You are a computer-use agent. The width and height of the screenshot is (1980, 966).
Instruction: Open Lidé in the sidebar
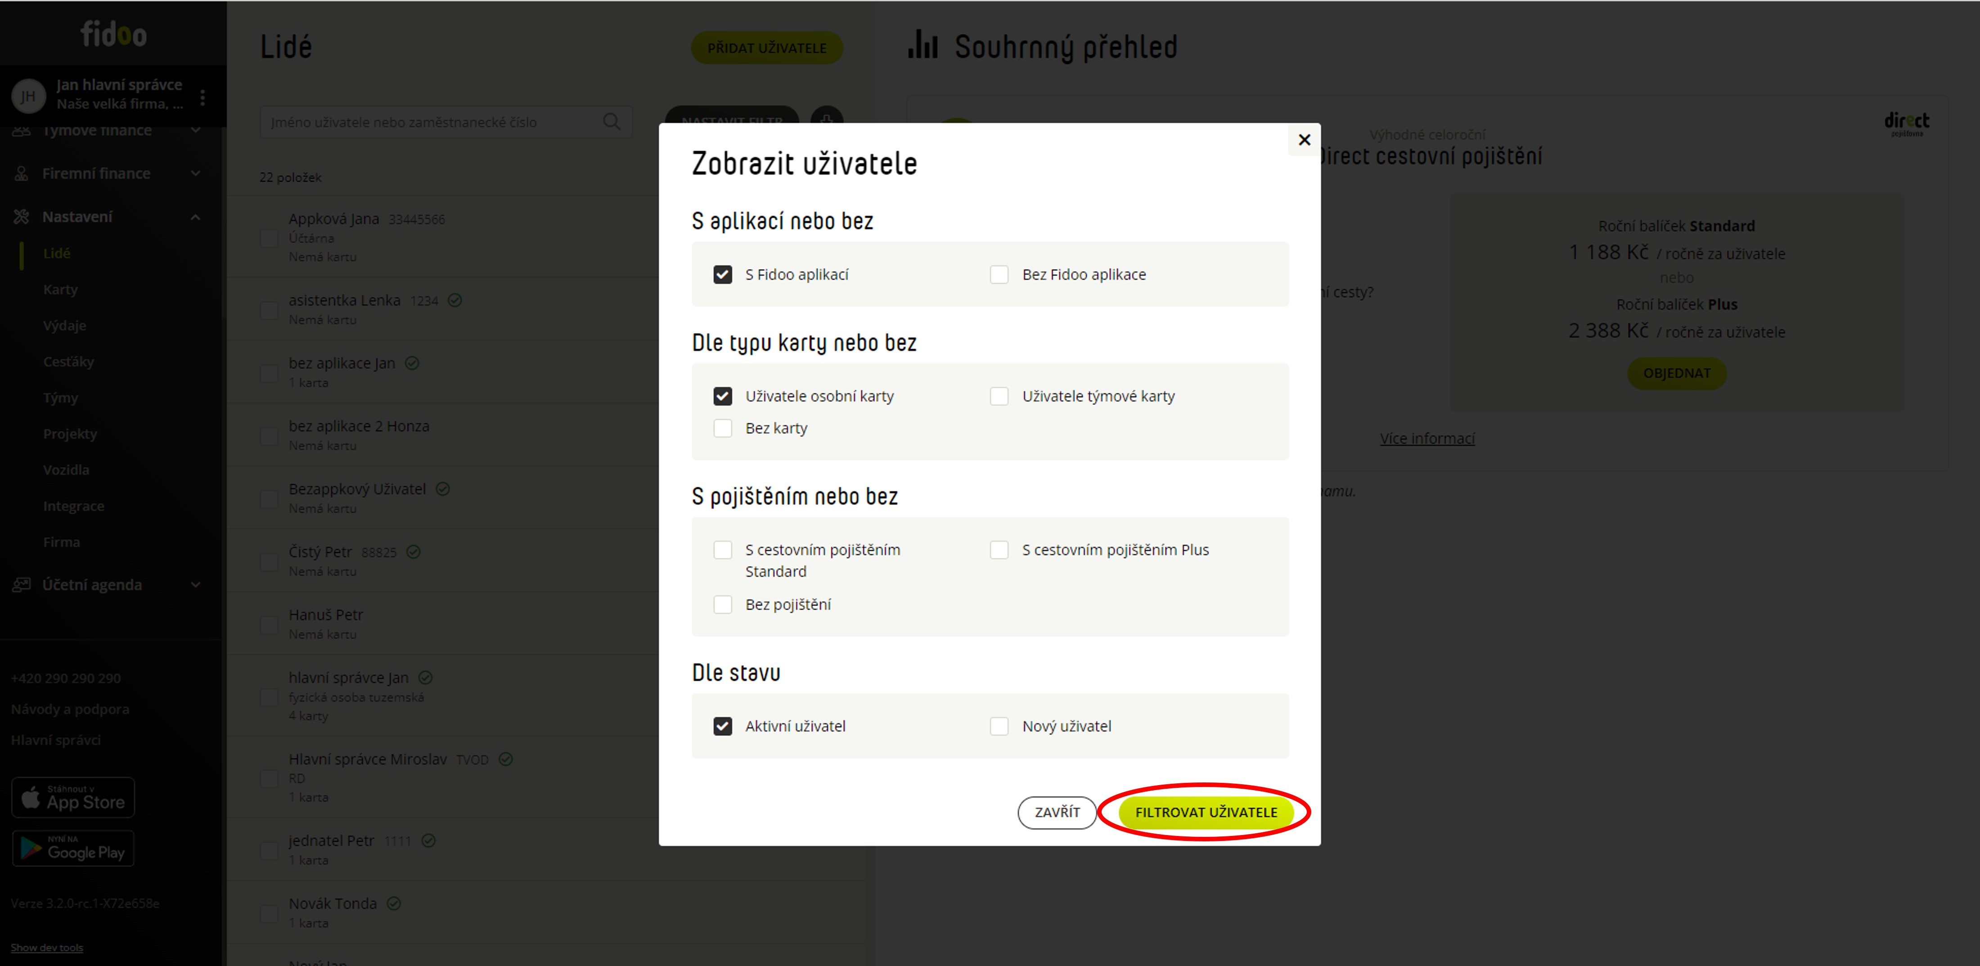[57, 253]
